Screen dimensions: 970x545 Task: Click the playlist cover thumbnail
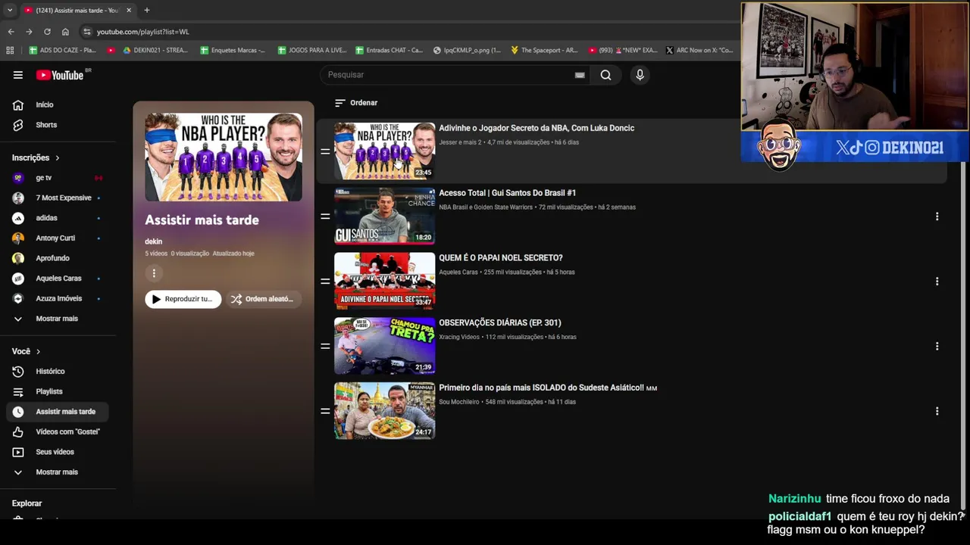[x=224, y=157]
